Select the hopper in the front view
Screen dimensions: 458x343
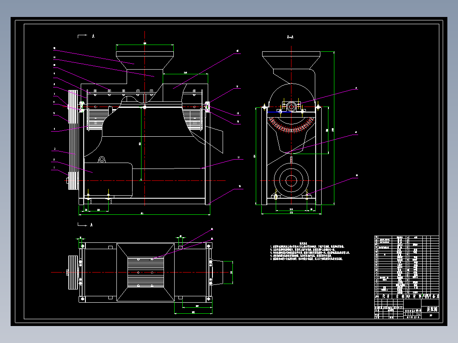(x=144, y=61)
